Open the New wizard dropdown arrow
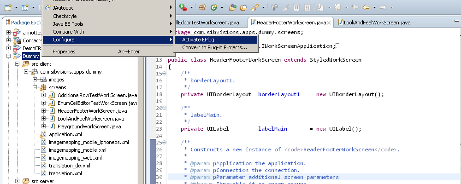The height and width of the screenshot is (184, 461). 16,8
